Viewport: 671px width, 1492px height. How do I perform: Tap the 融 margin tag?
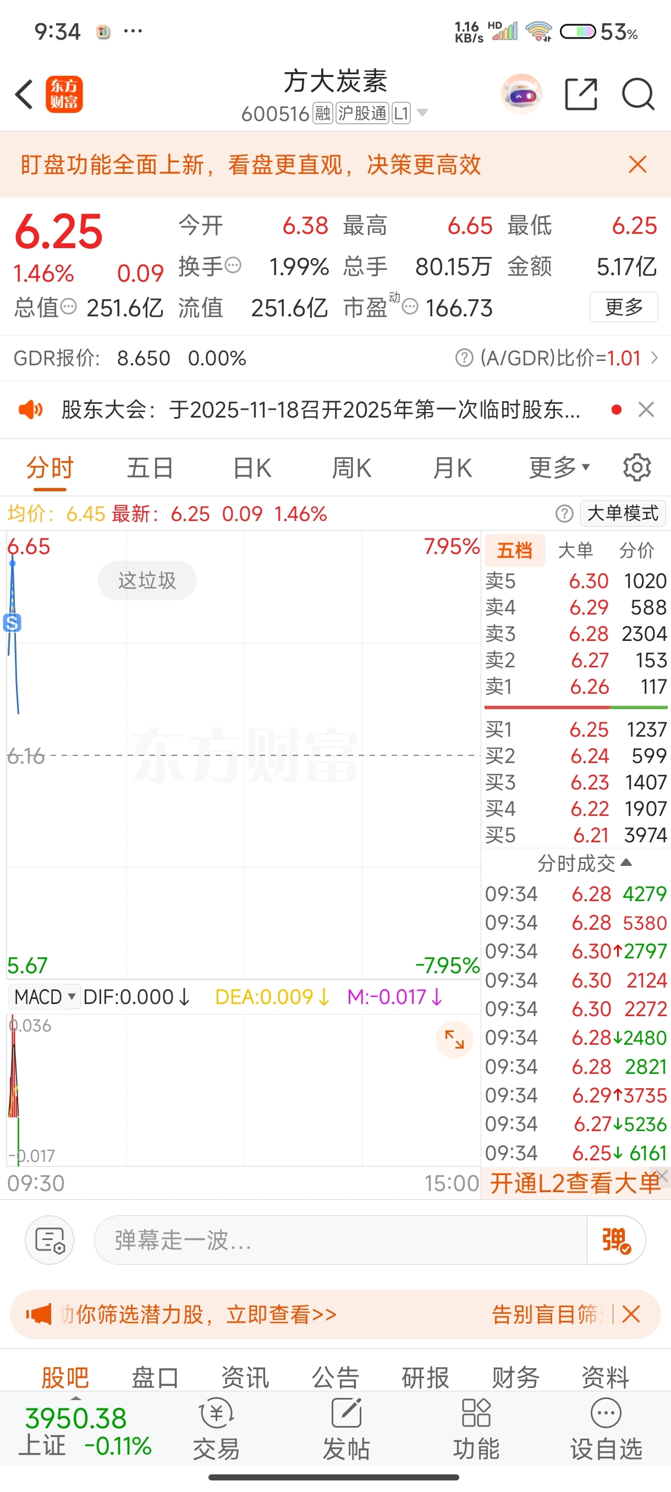pyautogui.click(x=323, y=113)
